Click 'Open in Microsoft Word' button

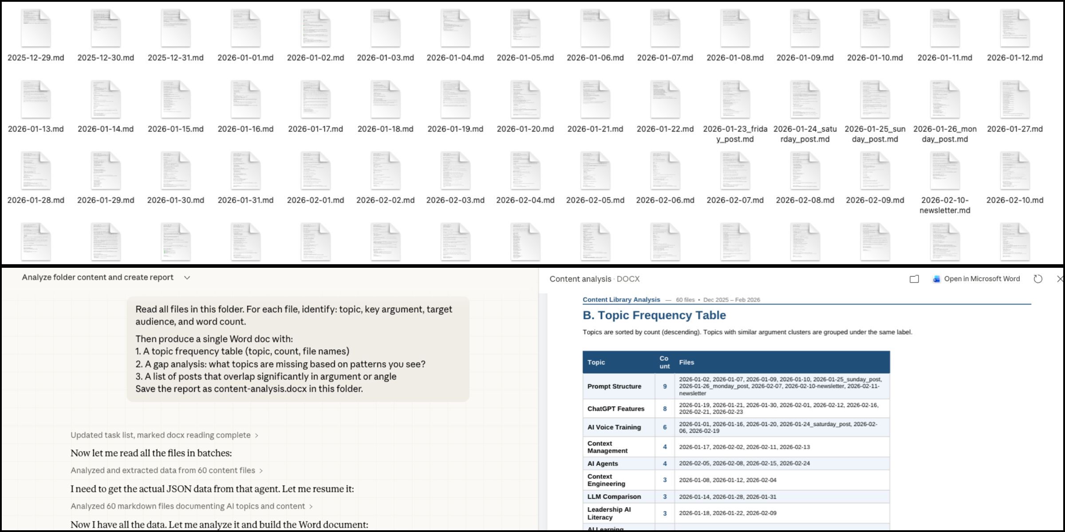tap(981, 279)
